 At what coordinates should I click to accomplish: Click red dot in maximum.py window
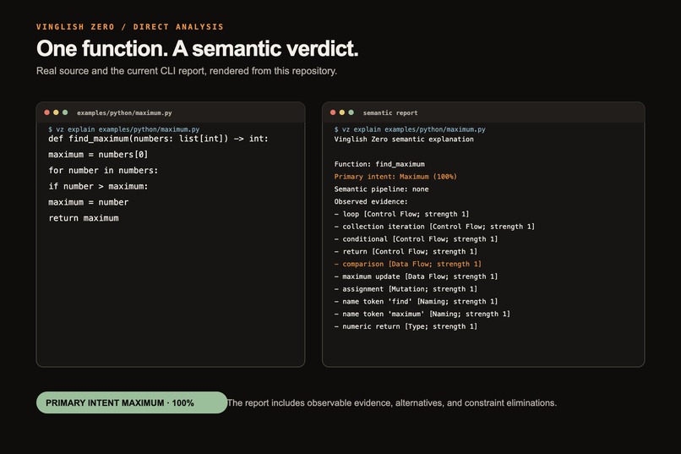tap(47, 112)
